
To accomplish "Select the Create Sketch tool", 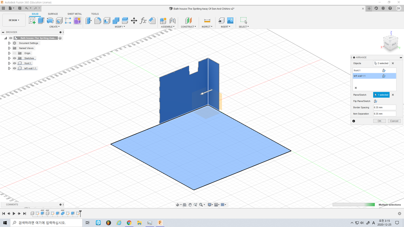I will 32,21.
